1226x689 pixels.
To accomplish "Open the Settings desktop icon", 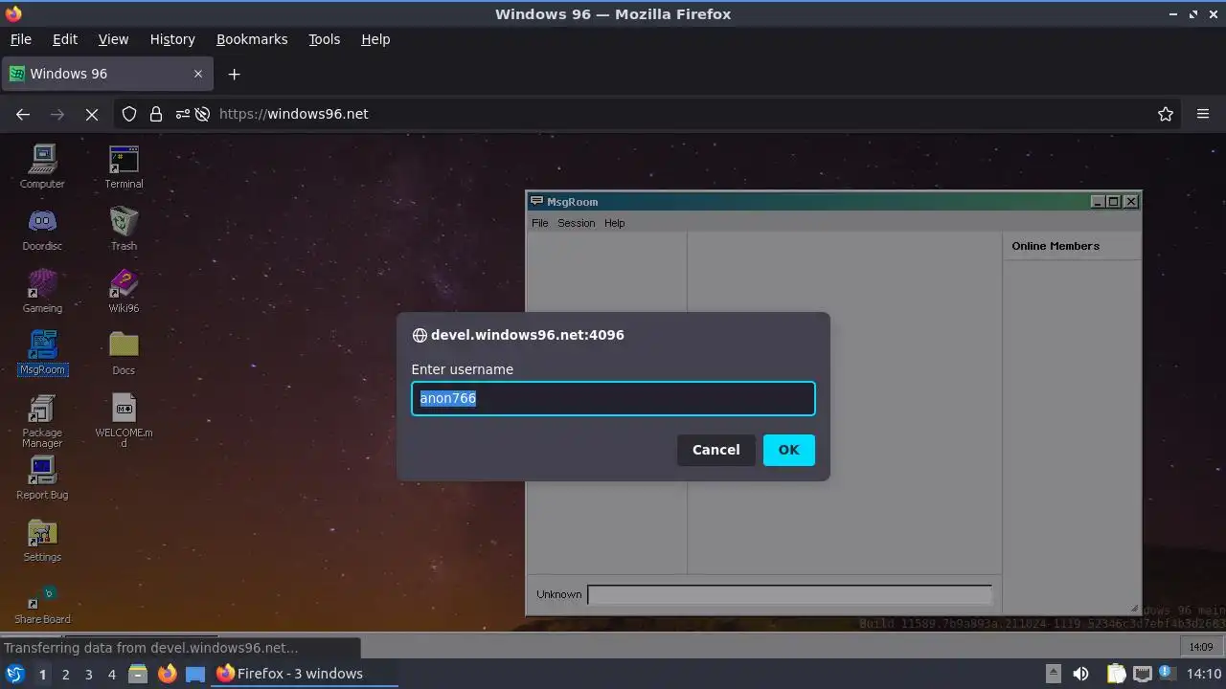I will 42,540.
